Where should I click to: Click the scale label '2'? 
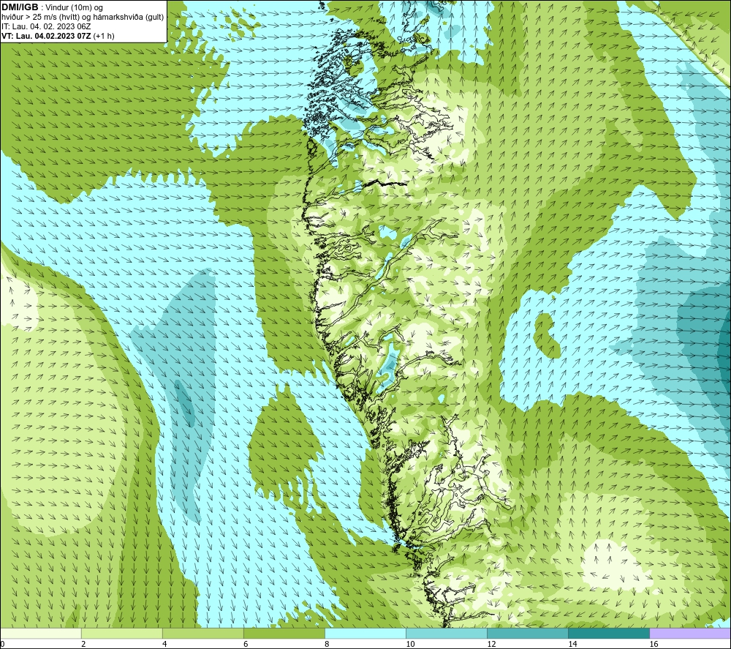83,645
